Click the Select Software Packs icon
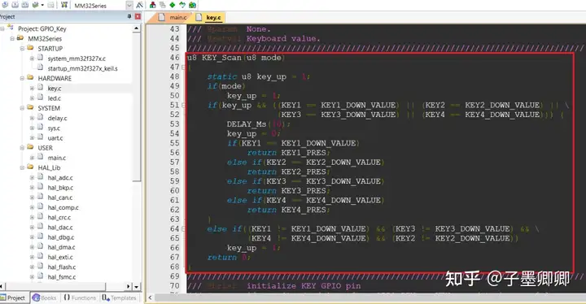The image size is (586, 304). pyautogui.click(x=182, y=5)
